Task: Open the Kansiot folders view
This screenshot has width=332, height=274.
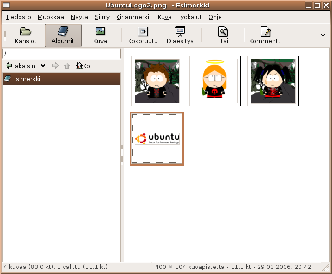Action: [26, 35]
